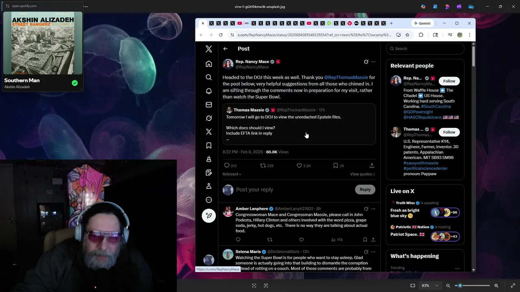Click the X logo above the sidebar
Image resolution: width=520 pixels, height=292 pixels.
coord(209,49)
